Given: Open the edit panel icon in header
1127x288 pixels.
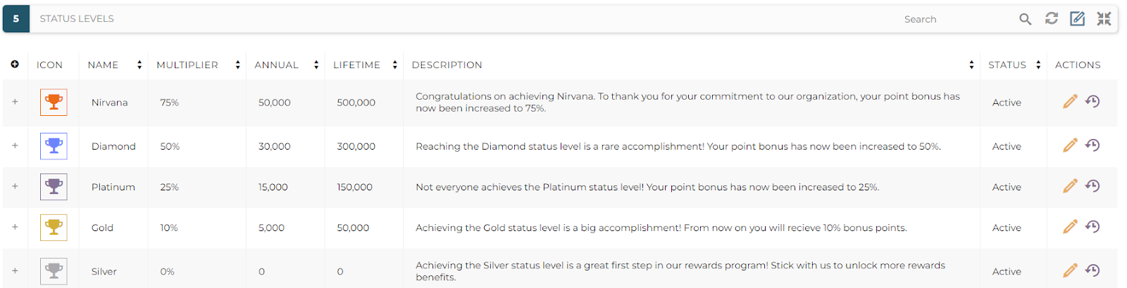Looking at the screenshot, I should 1077,19.
